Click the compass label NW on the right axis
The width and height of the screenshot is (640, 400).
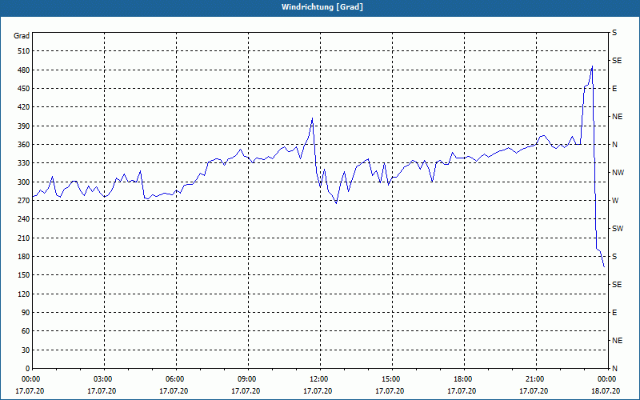tap(618, 173)
